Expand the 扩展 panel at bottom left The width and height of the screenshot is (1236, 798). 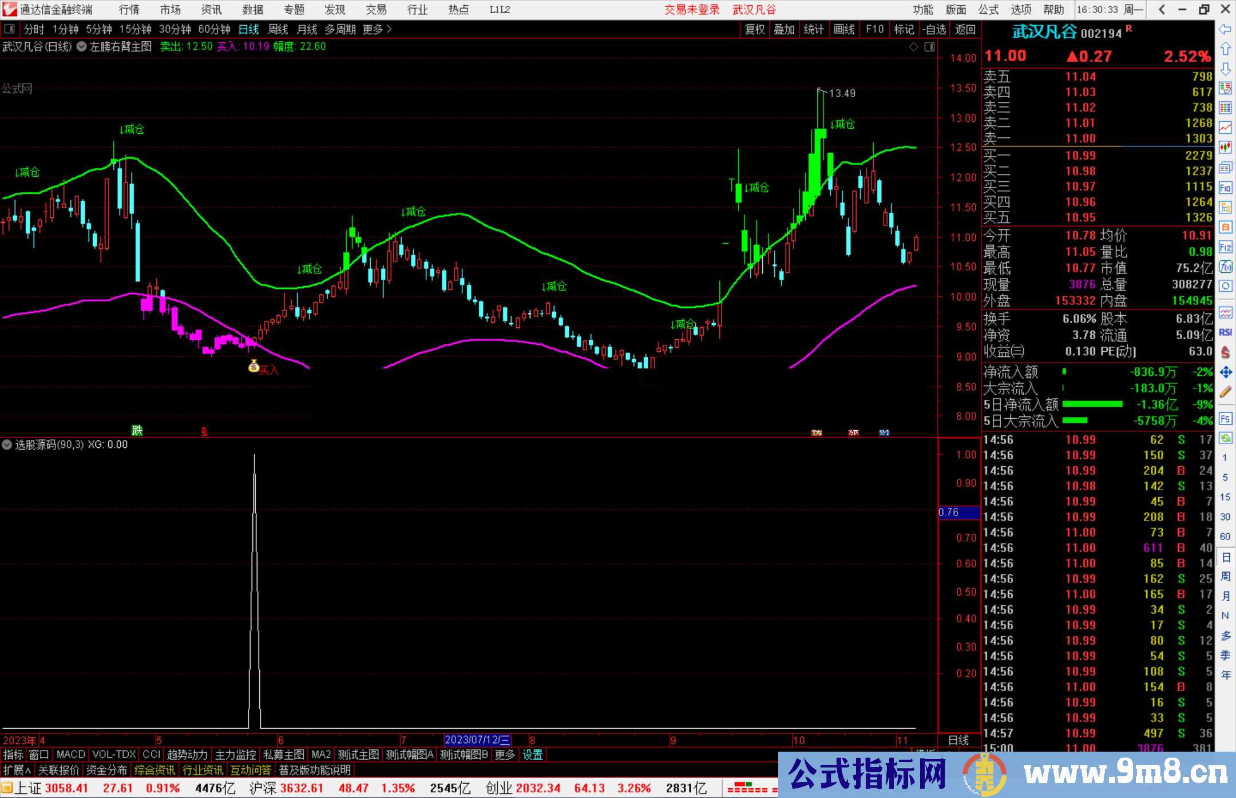pyautogui.click(x=17, y=771)
